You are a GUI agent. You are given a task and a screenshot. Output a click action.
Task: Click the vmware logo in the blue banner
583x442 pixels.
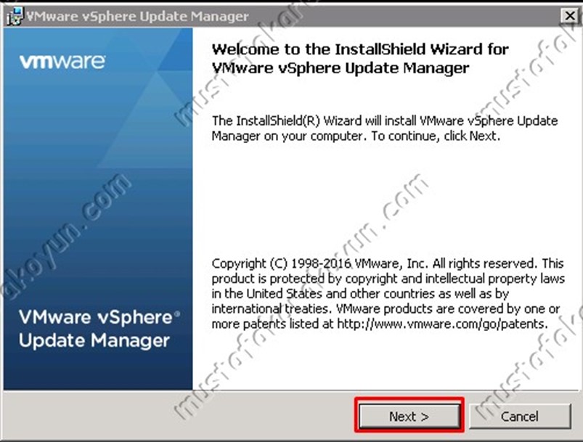point(62,62)
